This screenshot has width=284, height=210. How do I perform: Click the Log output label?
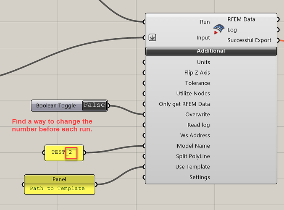[232, 30]
